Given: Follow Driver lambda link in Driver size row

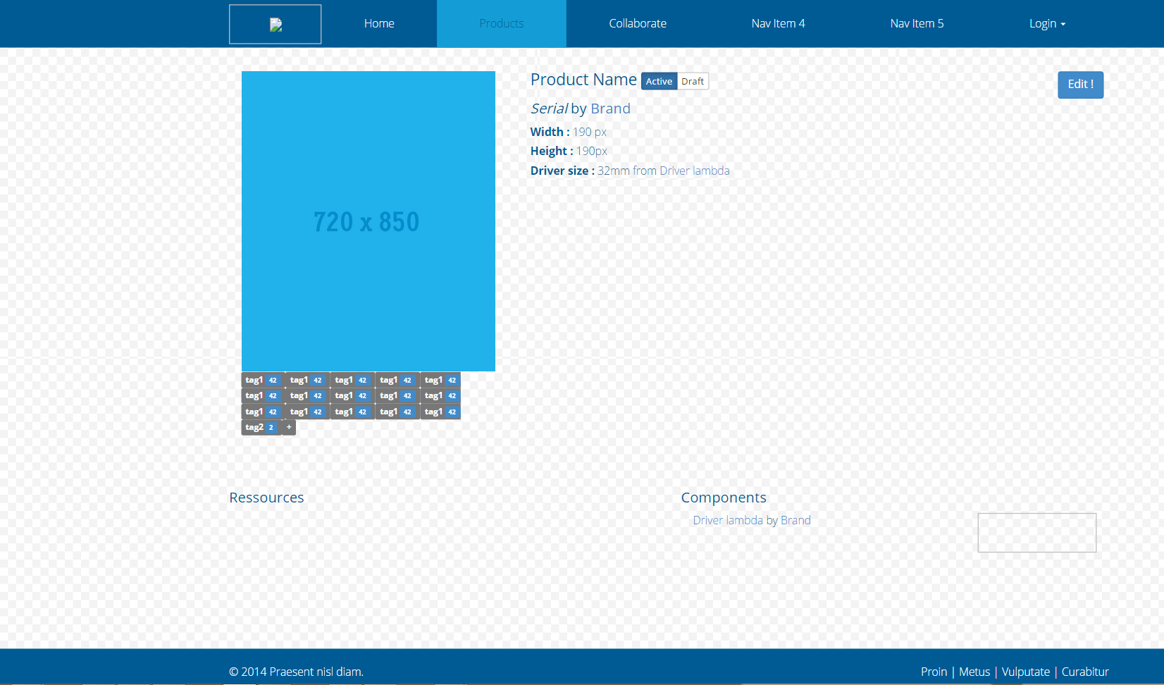Looking at the screenshot, I should coord(694,171).
